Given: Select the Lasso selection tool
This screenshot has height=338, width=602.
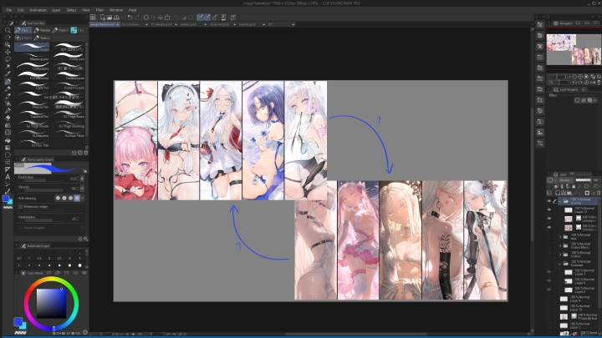Looking at the screenshot, I should coord(8,59).
